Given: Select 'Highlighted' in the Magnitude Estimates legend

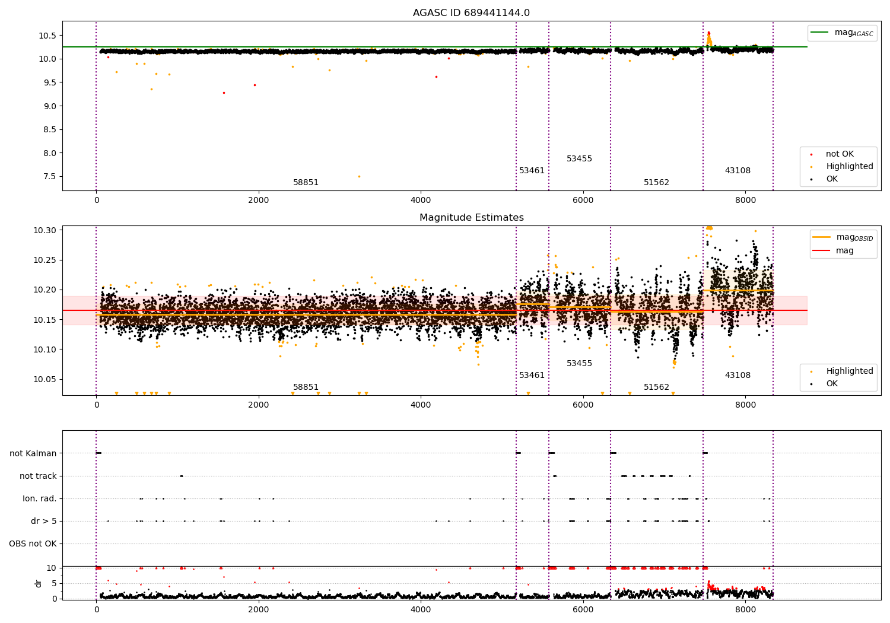Looking at the screenshot, I should (850, 371).
